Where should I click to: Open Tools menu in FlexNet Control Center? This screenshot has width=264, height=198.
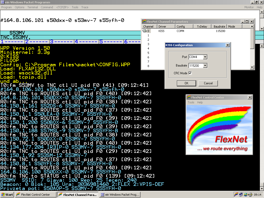pyautogui.click(x=191, y=102)
